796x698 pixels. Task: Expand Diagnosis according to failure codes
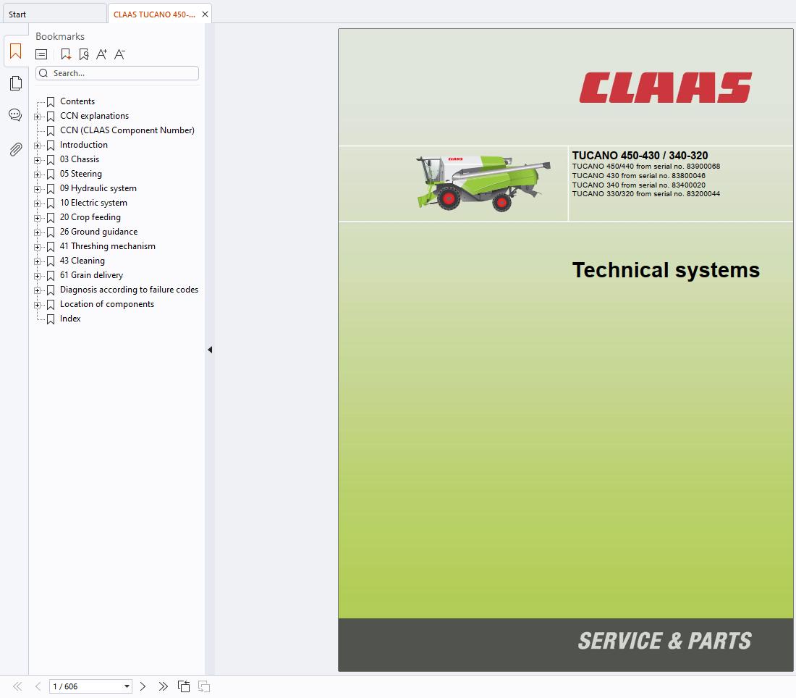pyautogui.click(x=37, y=290)
